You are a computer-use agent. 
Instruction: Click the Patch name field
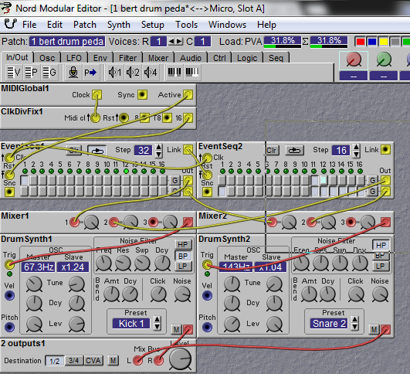tap(67, 42)
